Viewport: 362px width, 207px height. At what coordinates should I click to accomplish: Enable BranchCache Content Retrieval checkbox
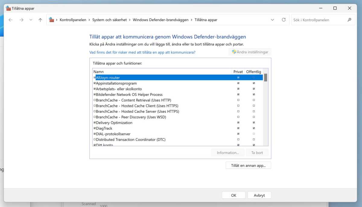95,100
